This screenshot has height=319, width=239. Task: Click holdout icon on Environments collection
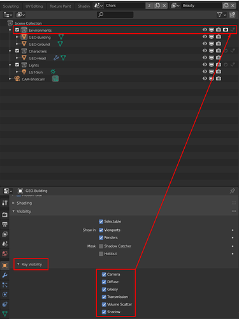click(226, 30)
